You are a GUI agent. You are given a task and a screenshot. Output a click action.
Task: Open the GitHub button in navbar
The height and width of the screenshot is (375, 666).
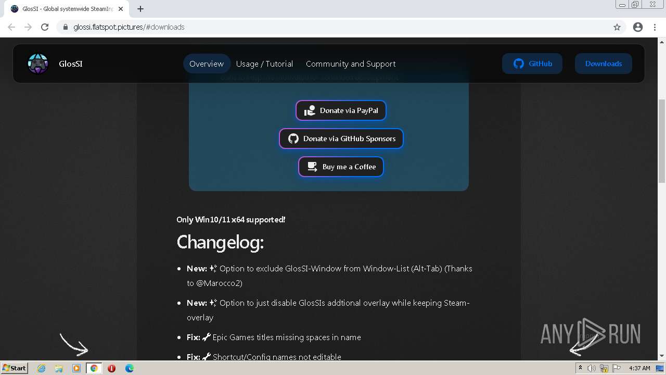click(532, 64)
